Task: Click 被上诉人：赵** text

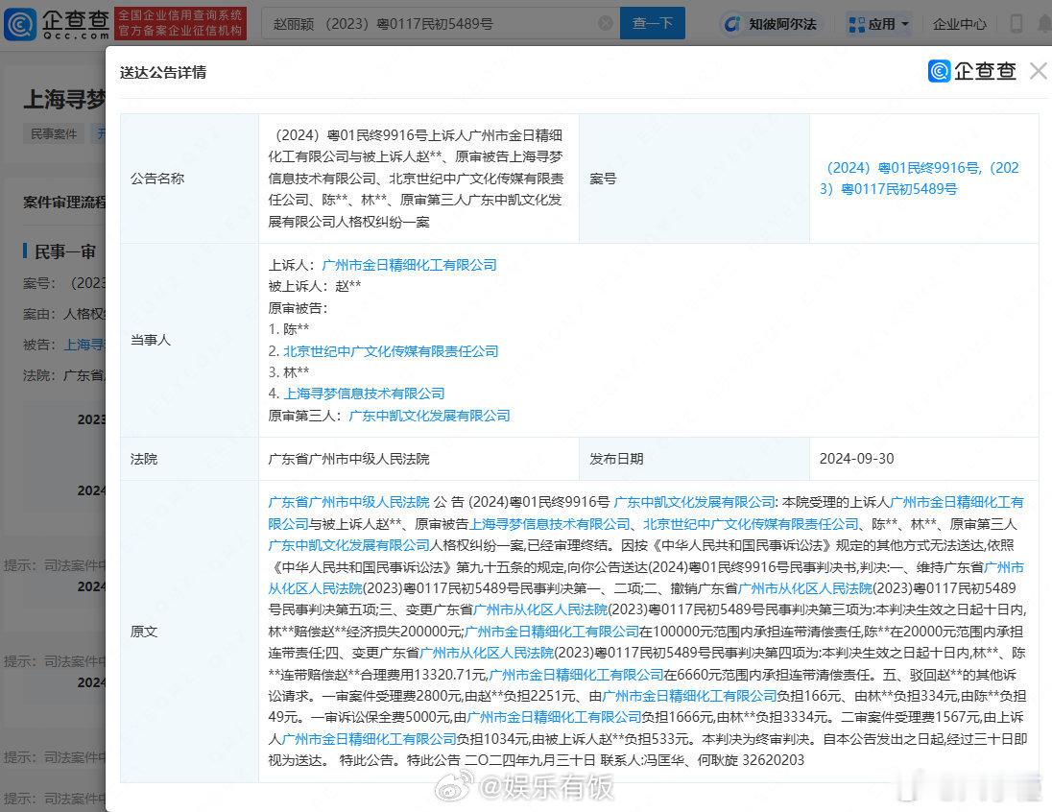Action: [x=315, y=287]
